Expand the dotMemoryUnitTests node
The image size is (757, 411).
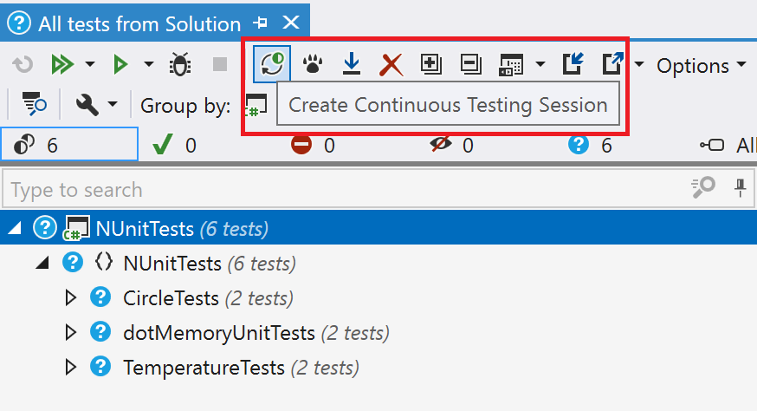(x=72, y=333)
